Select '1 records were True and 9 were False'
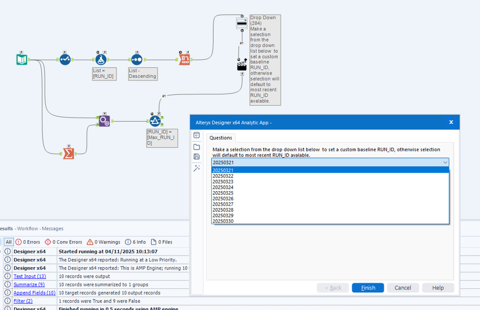 point(99,301)
